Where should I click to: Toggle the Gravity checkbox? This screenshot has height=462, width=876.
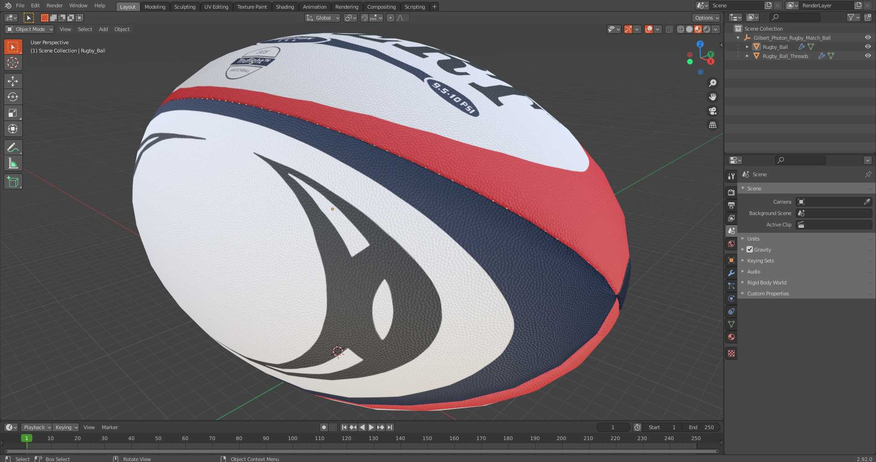coord(750,249)
